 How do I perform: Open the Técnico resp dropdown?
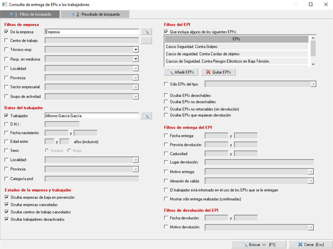pos(136,50)
